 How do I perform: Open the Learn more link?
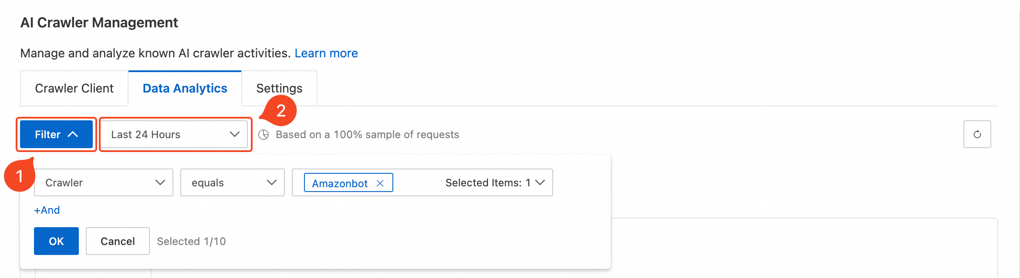[x=326, y=53]
